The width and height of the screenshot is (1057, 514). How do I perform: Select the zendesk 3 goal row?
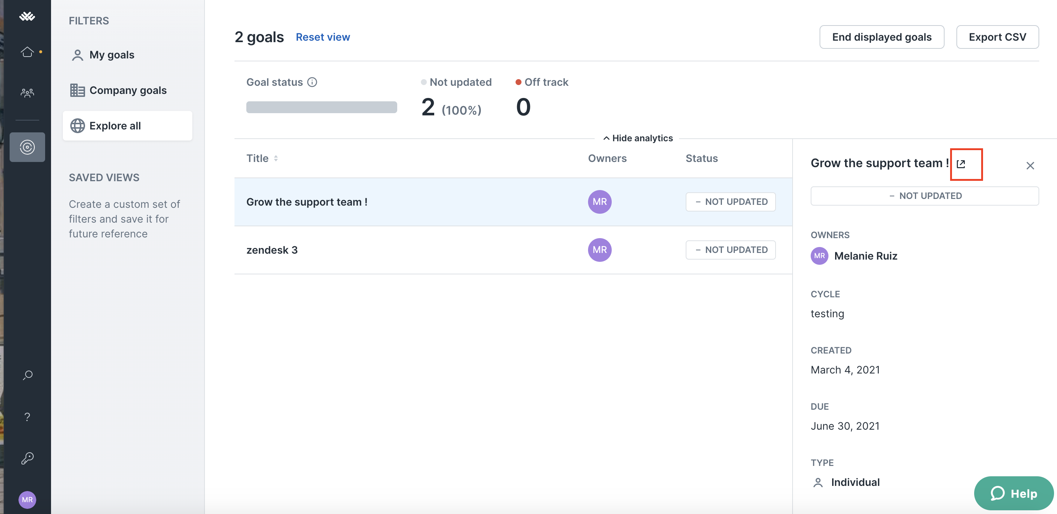point(513,250)
